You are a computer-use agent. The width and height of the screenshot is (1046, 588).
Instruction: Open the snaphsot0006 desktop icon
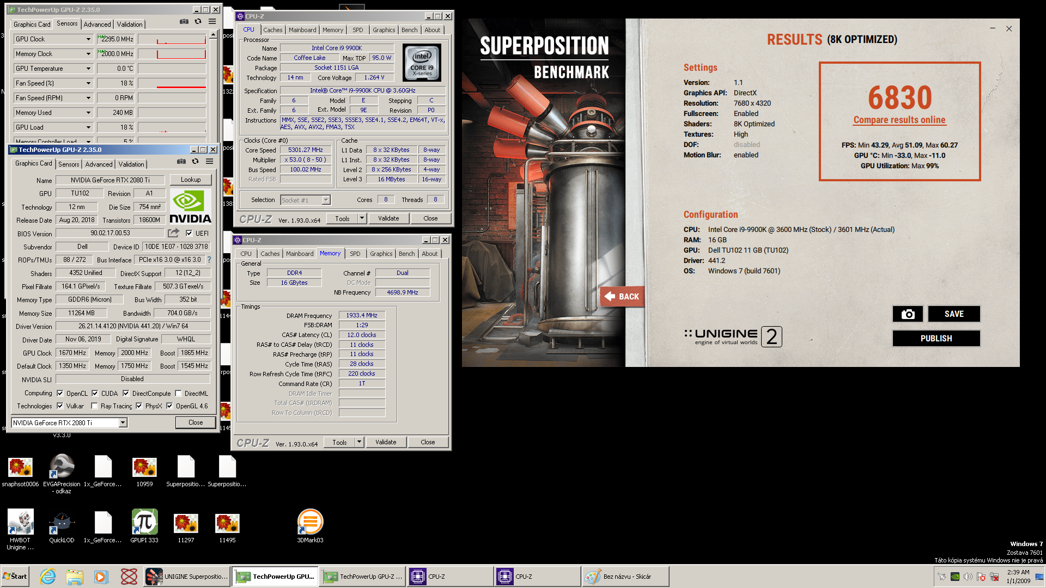point(21,471)
